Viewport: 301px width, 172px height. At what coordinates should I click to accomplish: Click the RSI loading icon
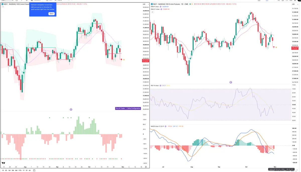pos(161,85)
